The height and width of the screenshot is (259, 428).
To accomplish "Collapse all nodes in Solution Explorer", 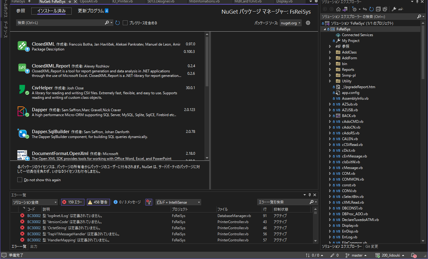I will 379,9.
